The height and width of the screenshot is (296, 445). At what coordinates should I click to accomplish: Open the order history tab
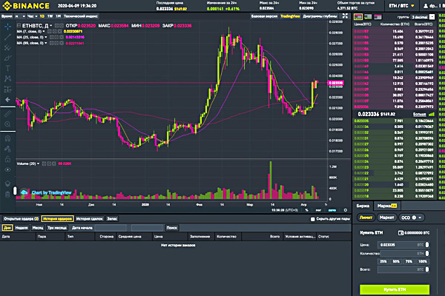click(58, 219)
